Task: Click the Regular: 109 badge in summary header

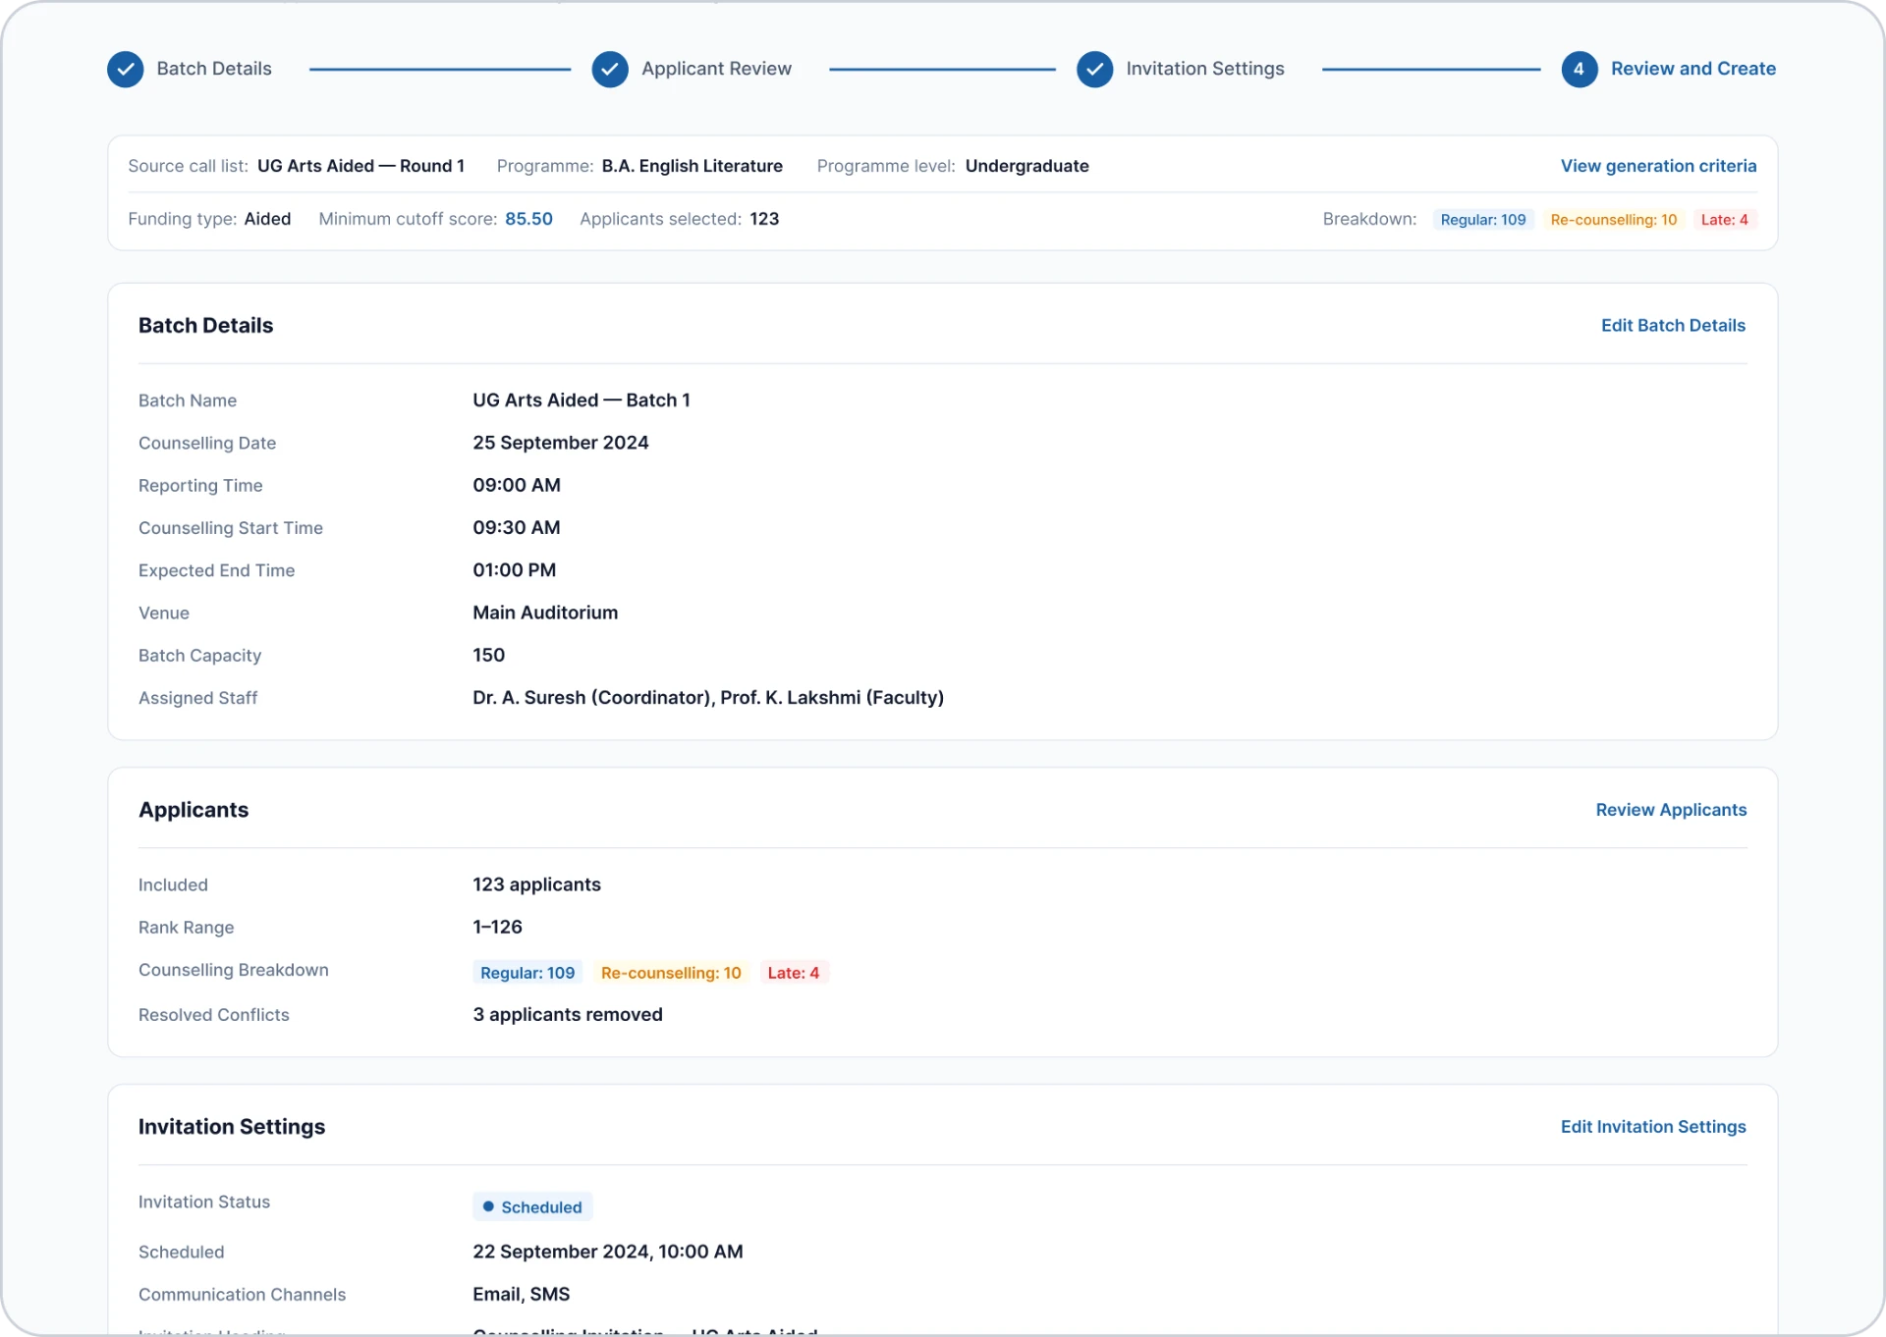Action: pyautogui.click(x=1483, y=220)
